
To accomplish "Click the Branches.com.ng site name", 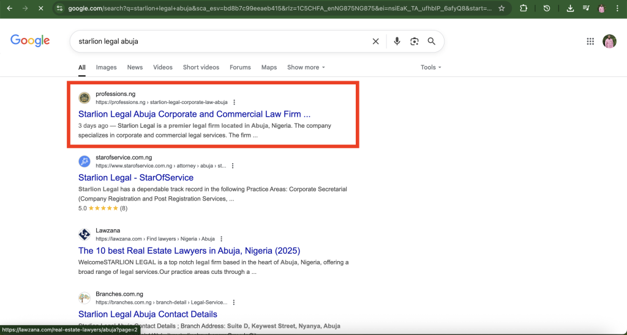I will click(x=119, y=294).
